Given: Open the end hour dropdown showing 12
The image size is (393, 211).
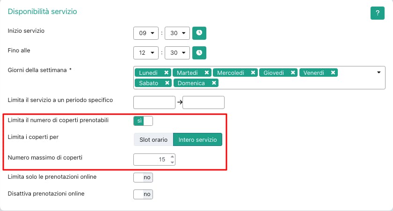Looking at the screenshot, I should tap(146, 52).
